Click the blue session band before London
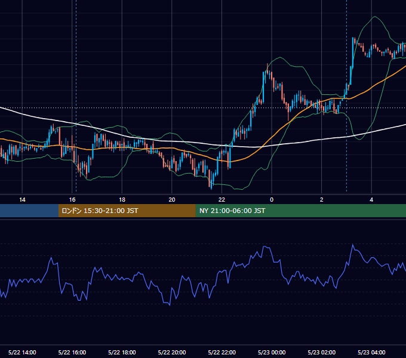The image size is (406, 358). (29, 211)
